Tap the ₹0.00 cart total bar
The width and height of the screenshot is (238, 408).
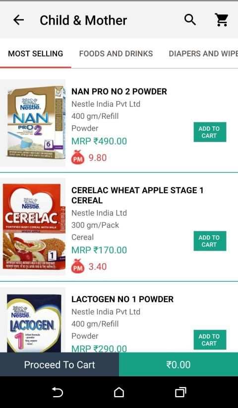pos(178,364)
